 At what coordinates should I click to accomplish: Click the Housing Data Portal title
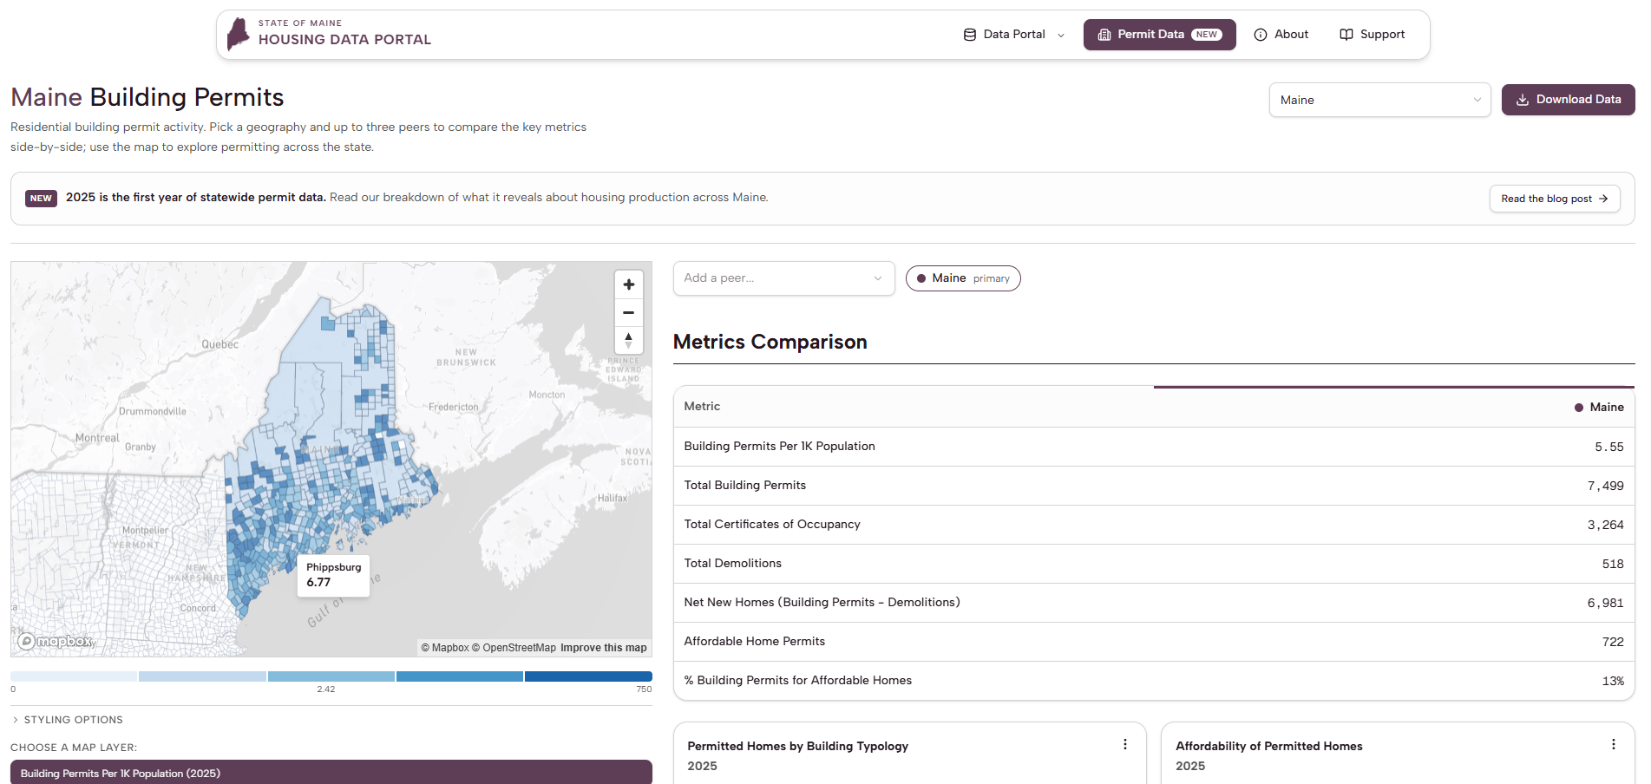[x=344, y=40]
